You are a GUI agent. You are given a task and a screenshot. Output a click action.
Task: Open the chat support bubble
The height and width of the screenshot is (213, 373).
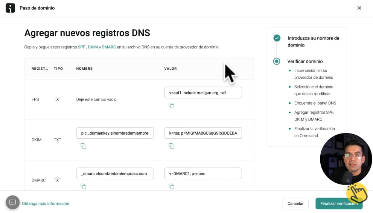tap(12, 202)
